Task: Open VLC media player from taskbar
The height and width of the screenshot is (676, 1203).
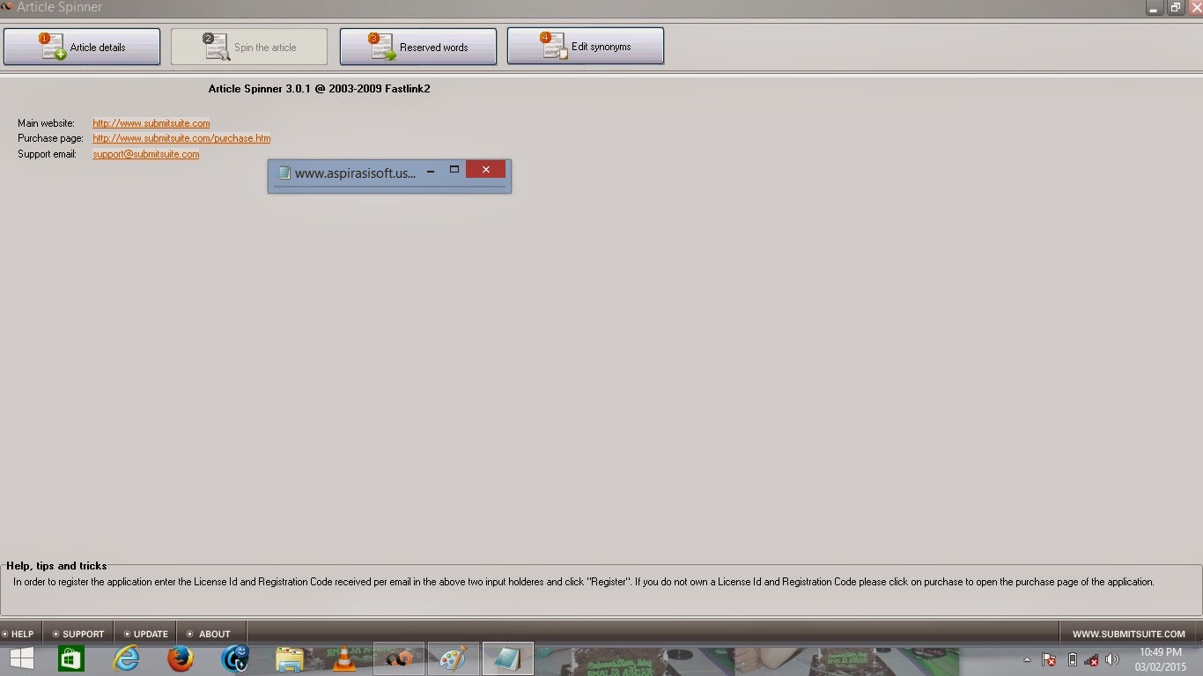Action: (344, 658)
